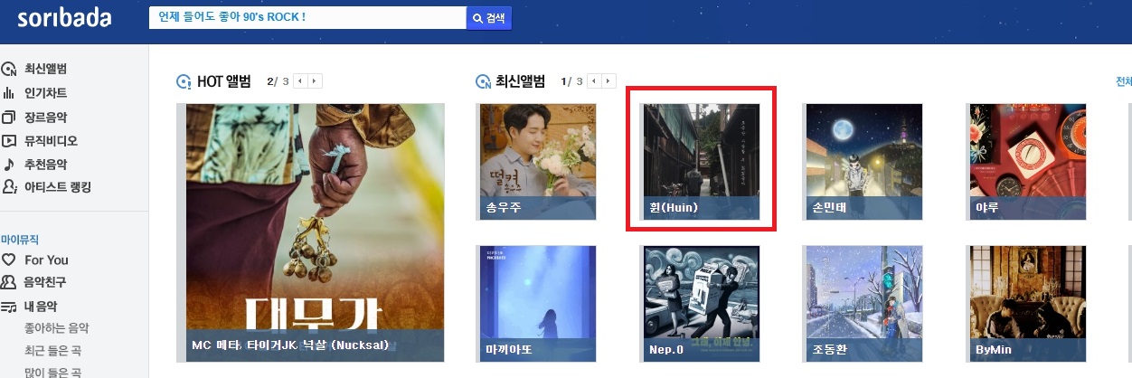Image resolution: width=1132 pixels, height=378 pixels.
Task: Open the 뮤직비디오 video icon
Action: [x=9, y=141]
